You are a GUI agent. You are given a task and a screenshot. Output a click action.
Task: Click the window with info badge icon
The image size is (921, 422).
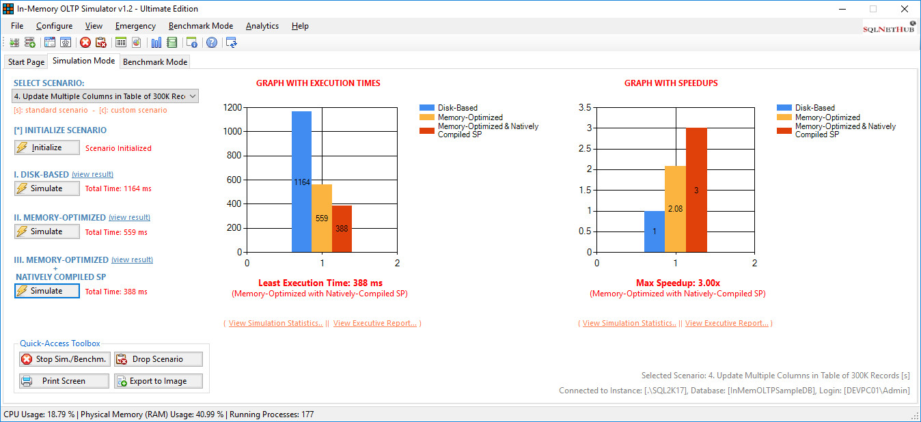pos(192,42)
